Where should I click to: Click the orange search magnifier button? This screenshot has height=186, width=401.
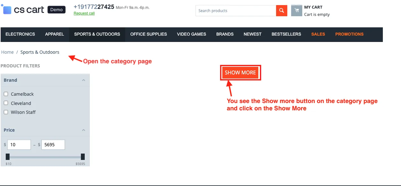(x=281, y=10)
